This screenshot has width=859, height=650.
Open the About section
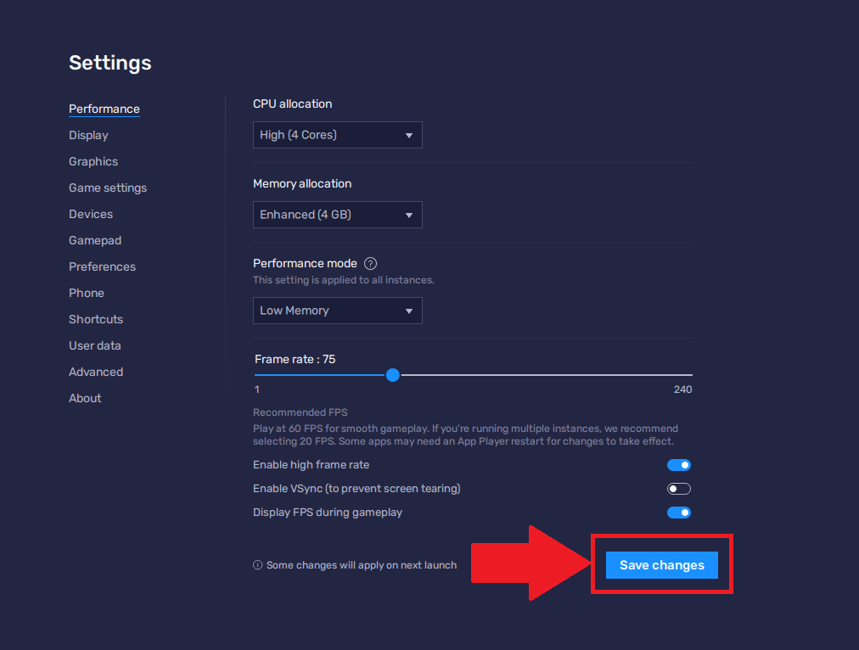[x=85, y=398]
